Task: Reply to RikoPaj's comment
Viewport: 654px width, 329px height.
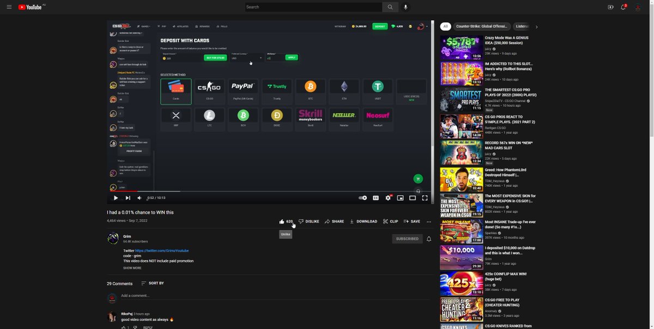Action: [148, 327]
